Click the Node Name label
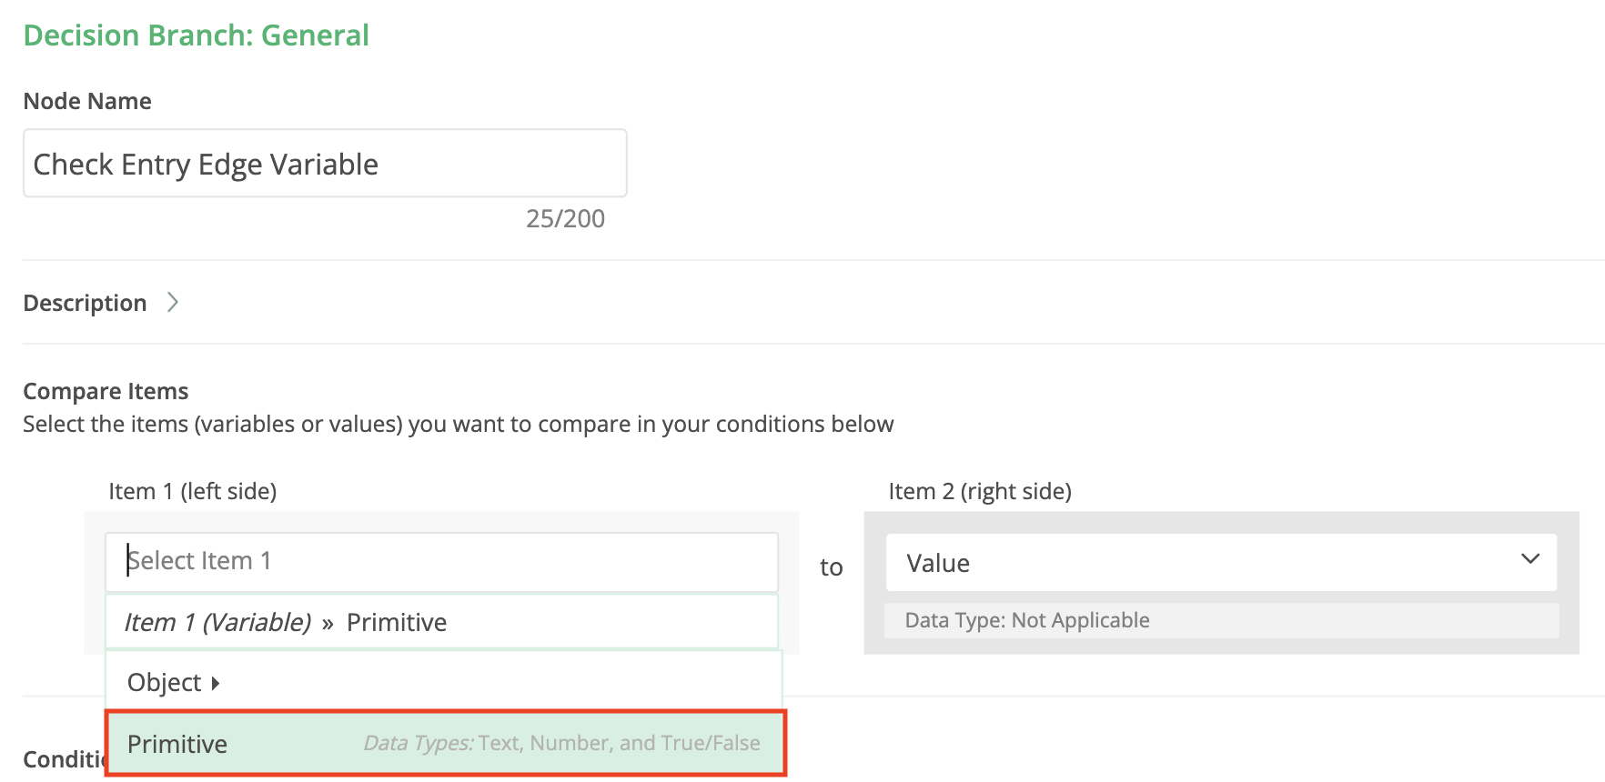Screen dimensions: 1605x782 tap(87, 101)
